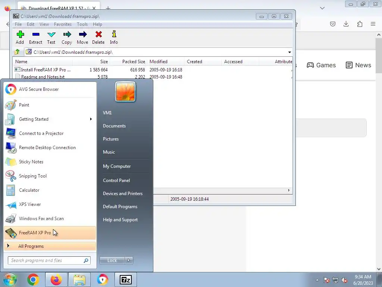
Task: Open the Tools menu in 7-Zip
Action: pos(82,24)
